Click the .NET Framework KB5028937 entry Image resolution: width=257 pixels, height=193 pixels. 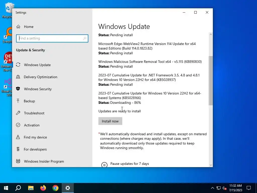(x=149, y=77)
